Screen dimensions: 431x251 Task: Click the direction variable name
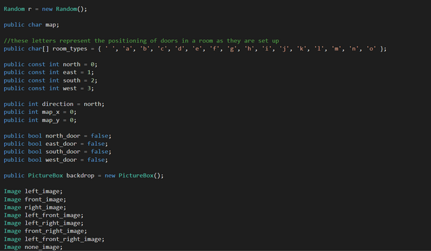coord(58,104)
